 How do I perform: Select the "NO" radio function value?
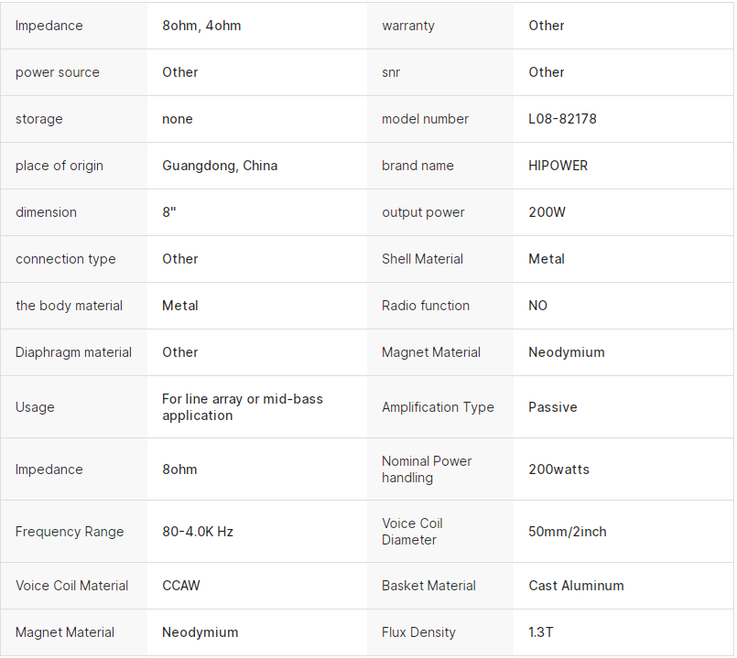(537, 306)
